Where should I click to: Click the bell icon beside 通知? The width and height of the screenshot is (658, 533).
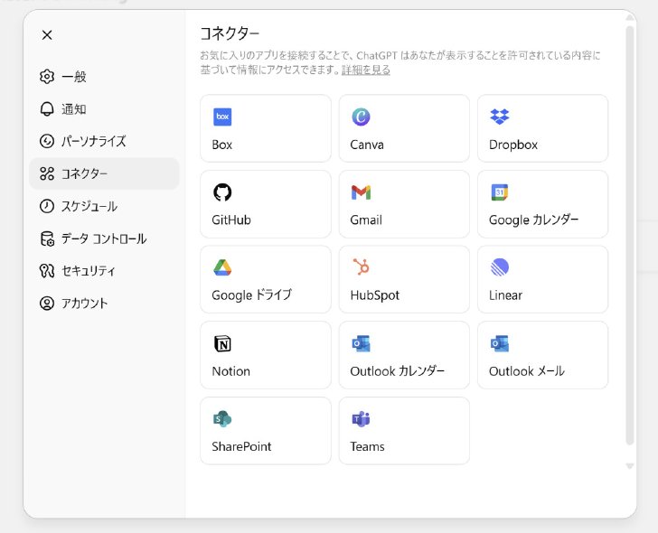(x=47, y=109)
